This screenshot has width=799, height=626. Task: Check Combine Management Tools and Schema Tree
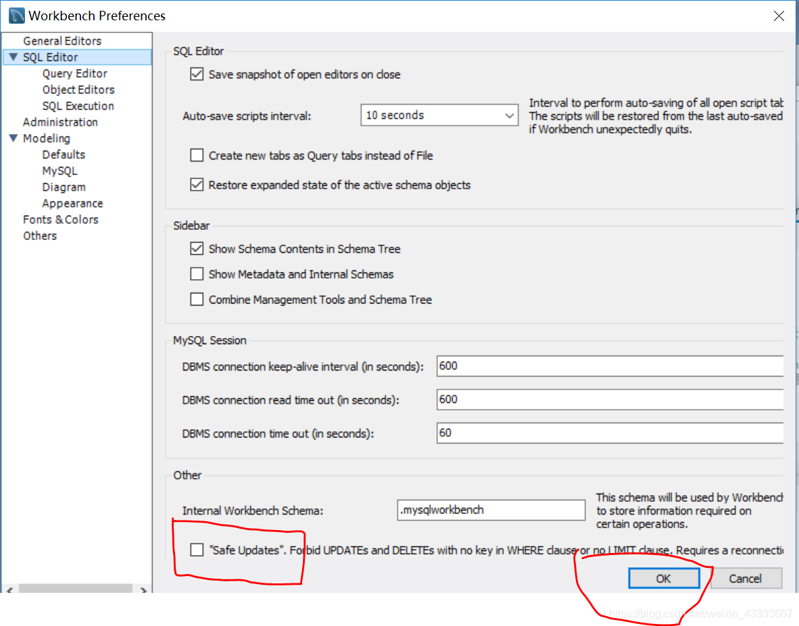pos(197,299)
